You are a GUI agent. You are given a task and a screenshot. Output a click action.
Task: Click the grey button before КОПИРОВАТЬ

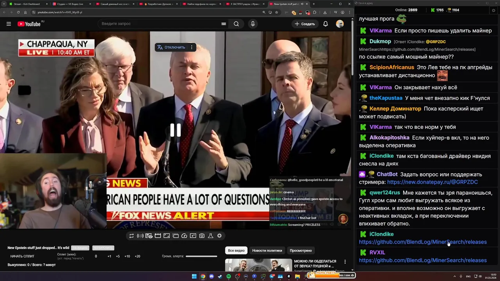point(80,248)
